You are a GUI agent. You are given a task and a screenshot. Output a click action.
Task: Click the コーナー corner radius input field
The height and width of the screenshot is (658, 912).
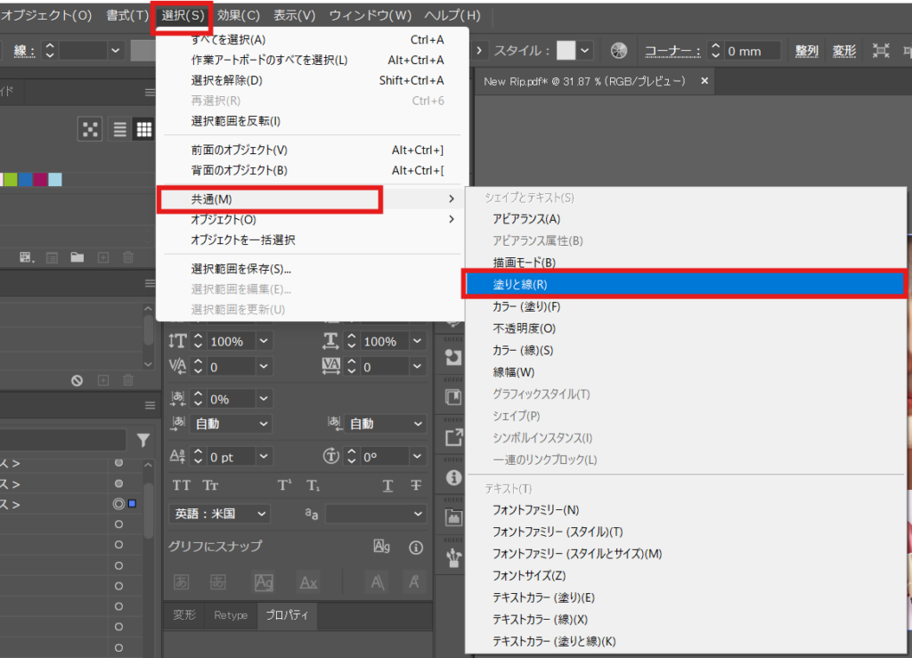click(x=751, y=51)
